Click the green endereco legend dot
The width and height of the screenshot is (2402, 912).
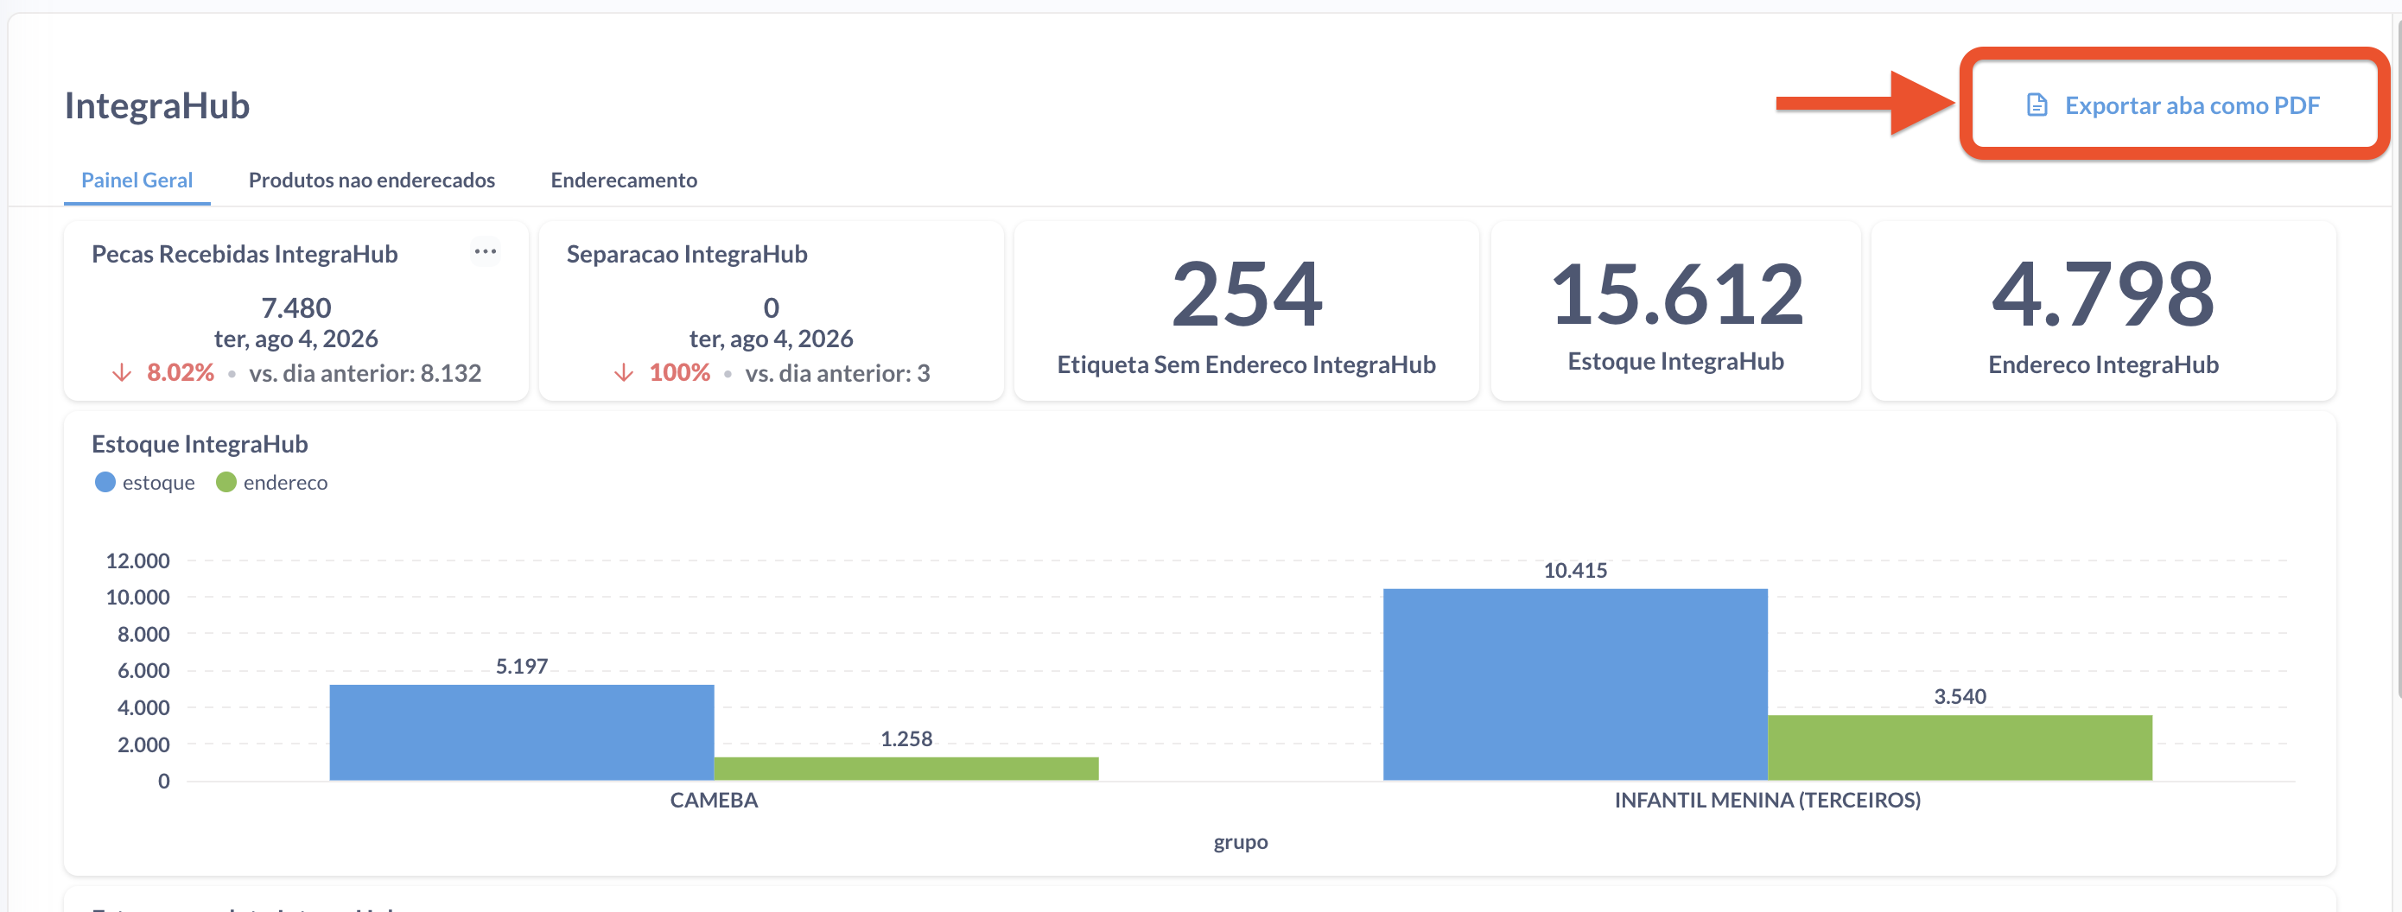(226, 482)
